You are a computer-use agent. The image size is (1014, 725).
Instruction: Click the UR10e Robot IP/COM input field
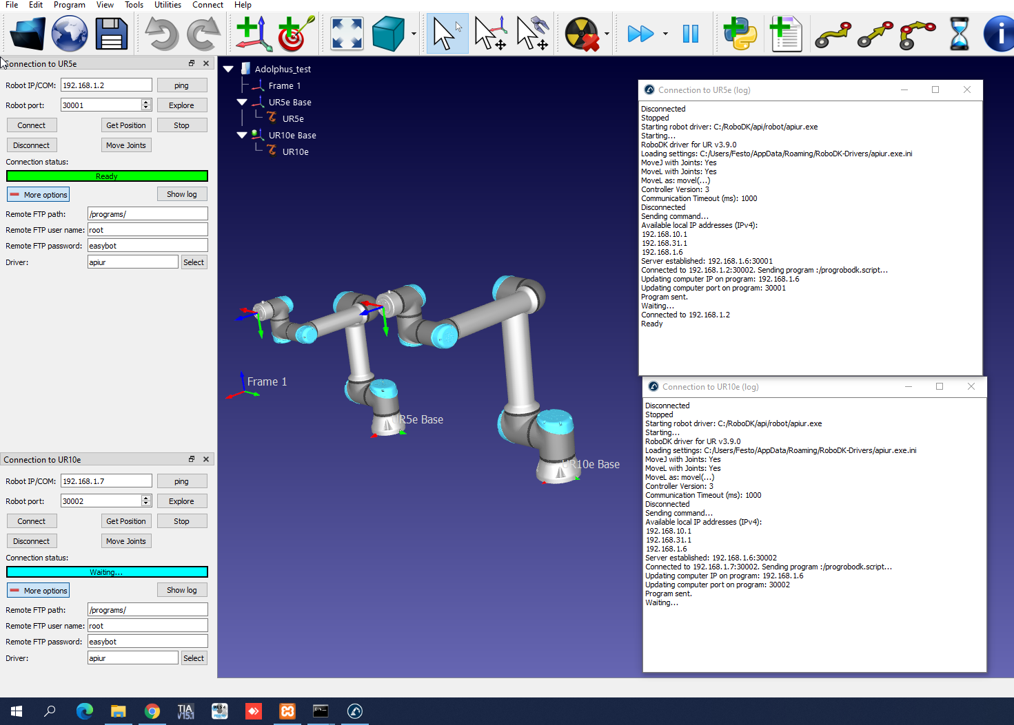pos(106,481)
